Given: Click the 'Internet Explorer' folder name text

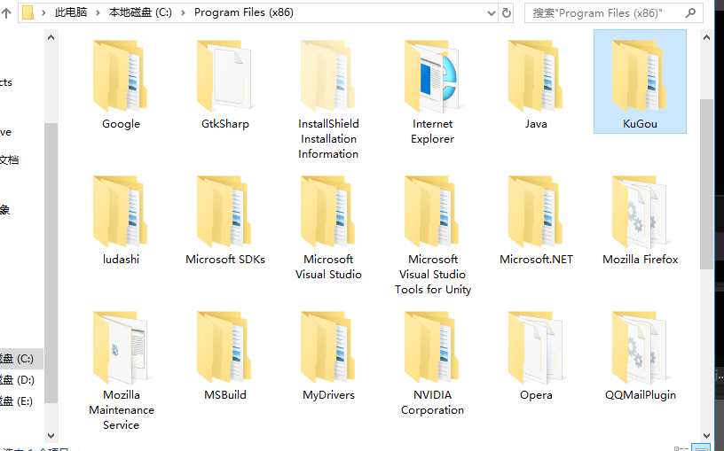Looking at the screenshot, I should point(433,131).
